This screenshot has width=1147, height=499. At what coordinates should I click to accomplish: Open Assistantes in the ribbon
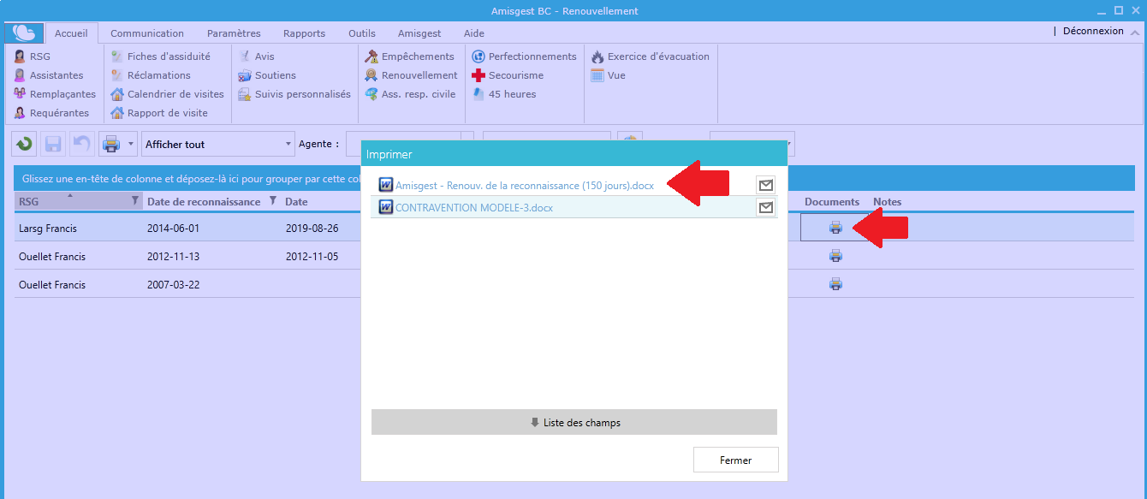pos(48,75)
